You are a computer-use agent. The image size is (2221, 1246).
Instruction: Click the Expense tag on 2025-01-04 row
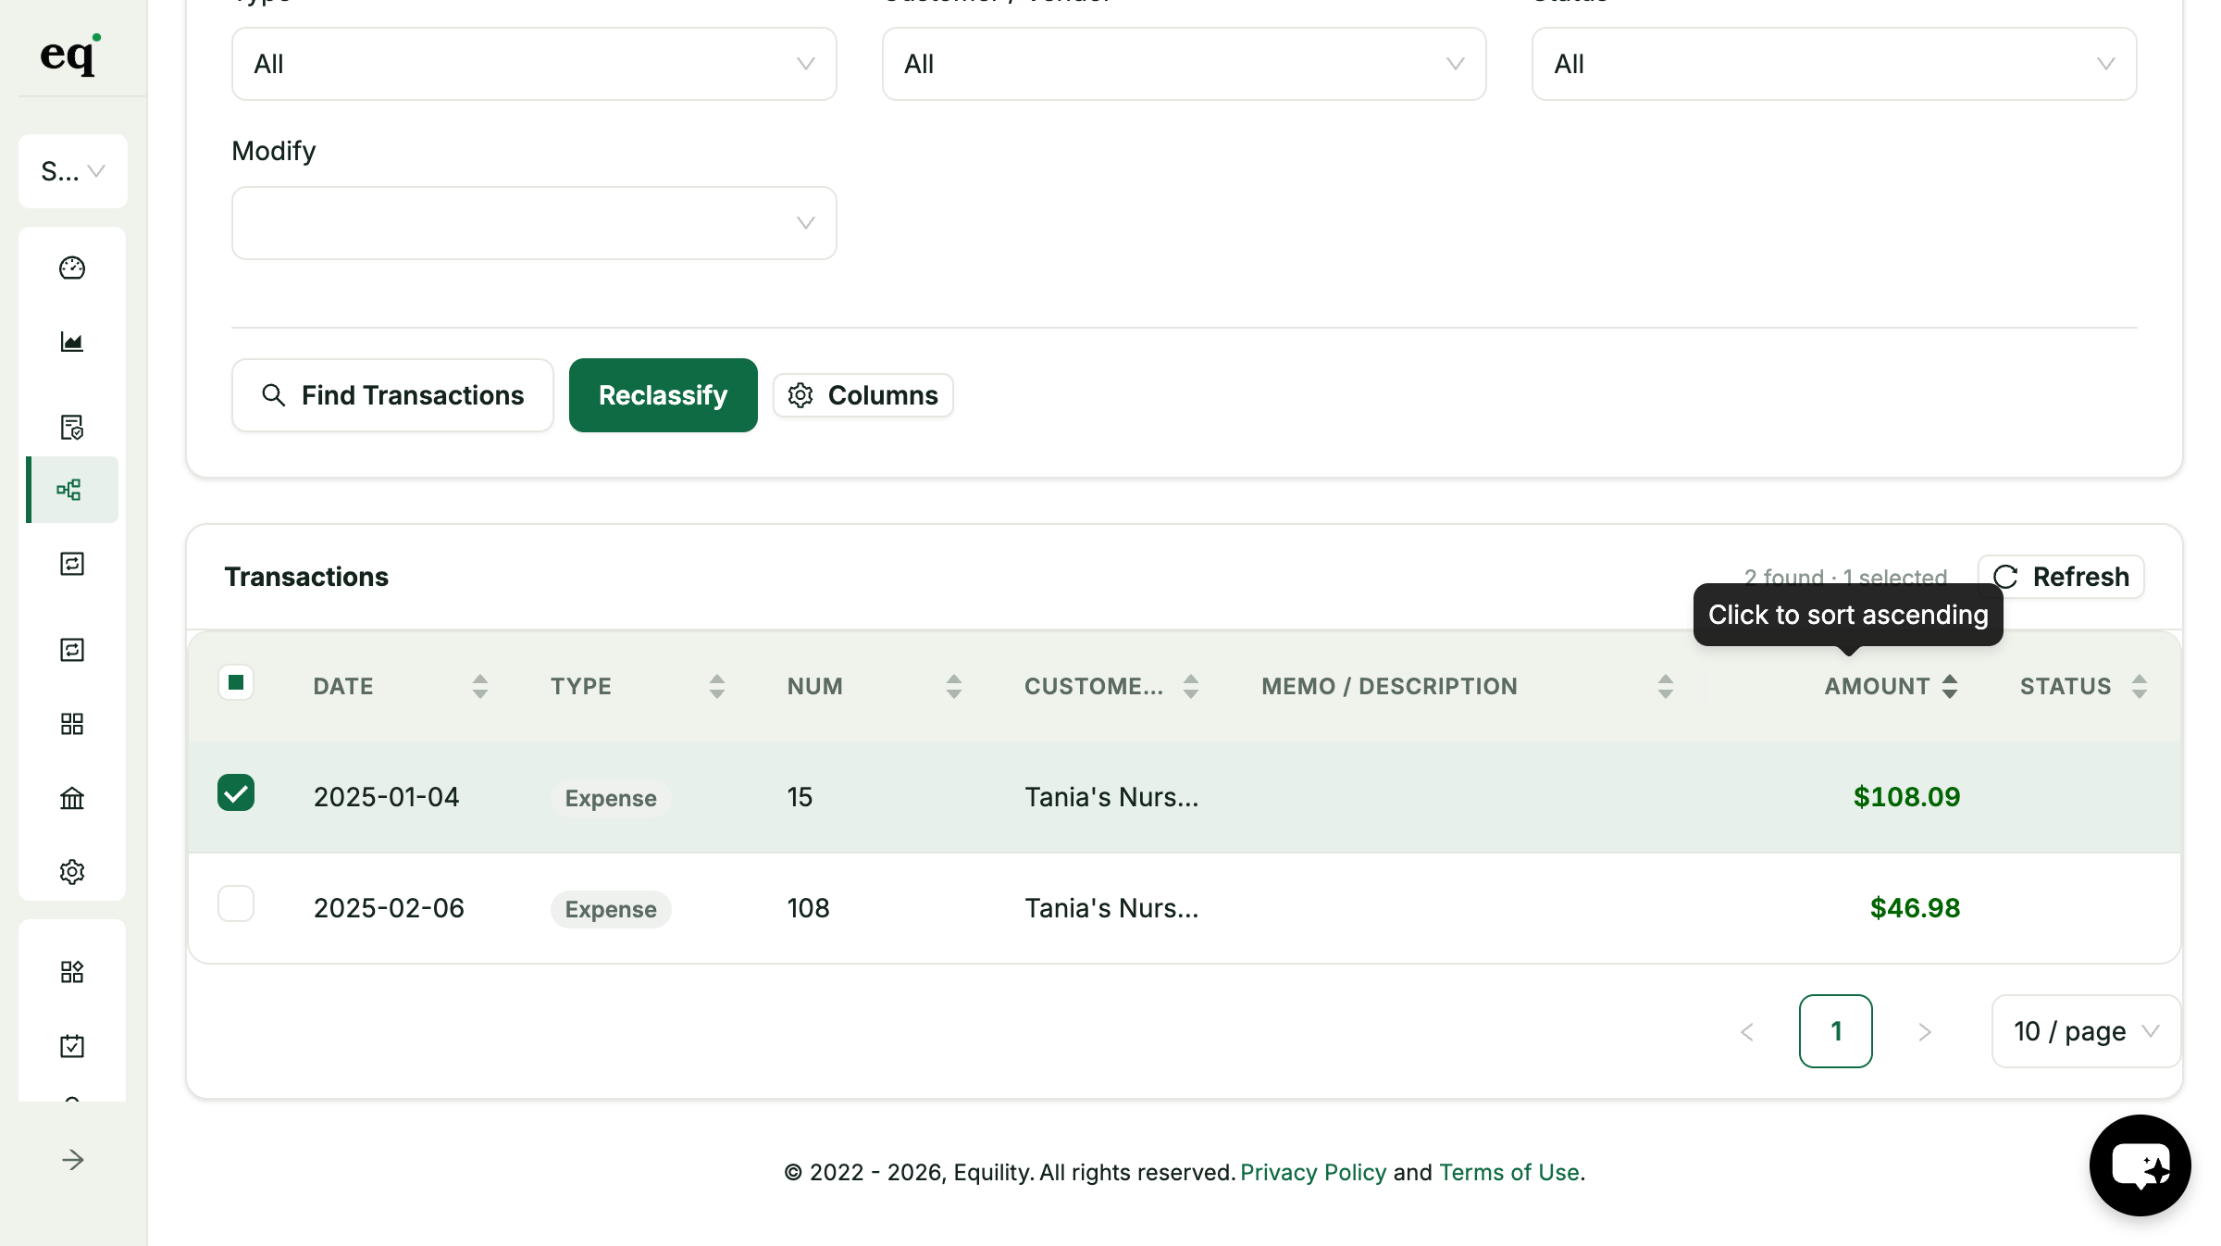click(x=611, y=798)
